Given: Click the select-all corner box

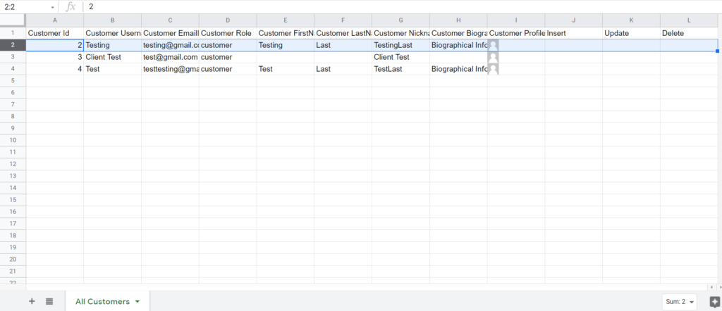Looking at the screenshot, I should coord(13,20).
